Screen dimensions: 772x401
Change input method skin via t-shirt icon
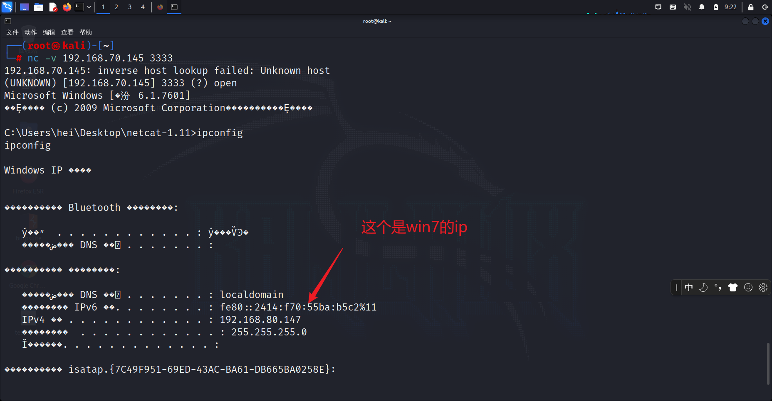pyautogui.click(x=733, y=287)
